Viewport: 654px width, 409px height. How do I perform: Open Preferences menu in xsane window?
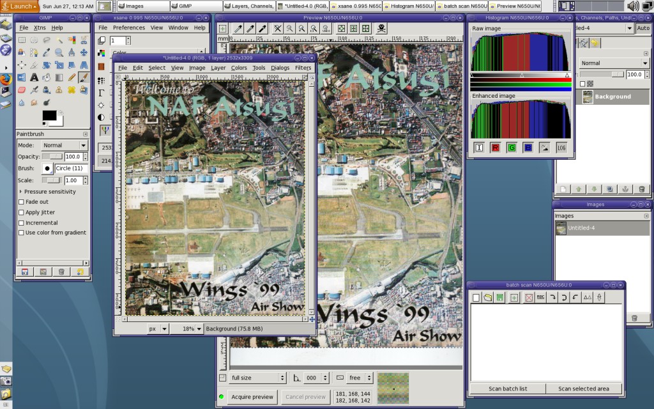pyautogui.click(x=129, y=27)
